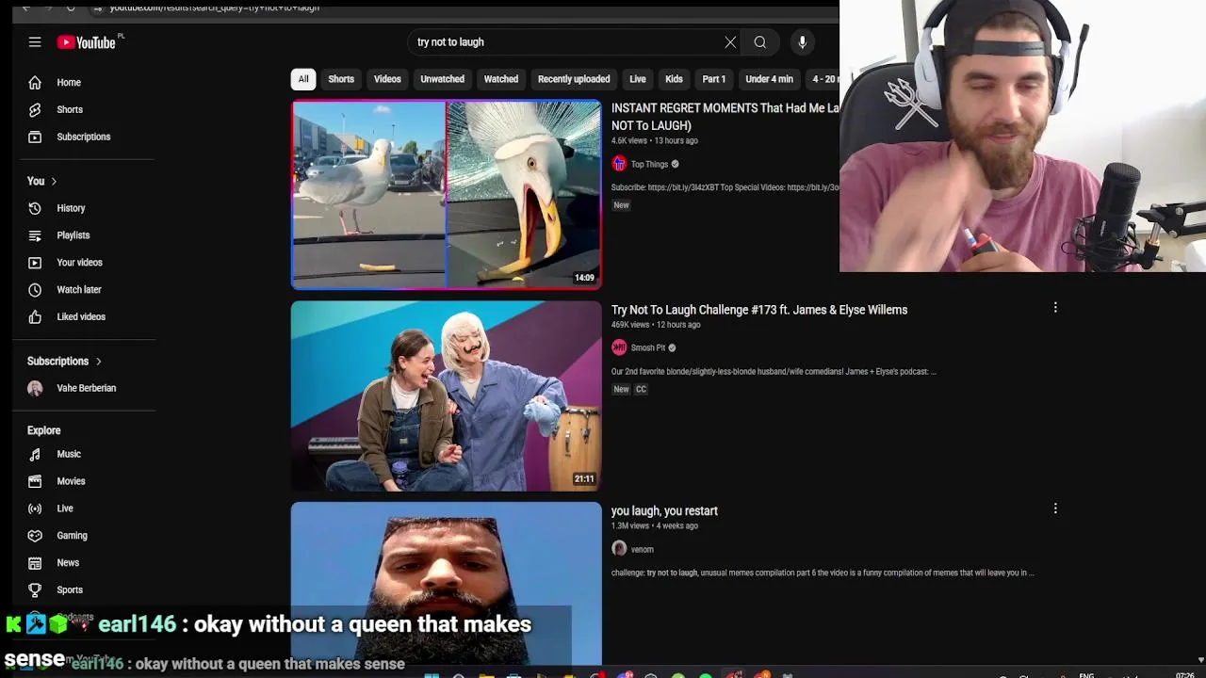Screen dimensions: 1206x678
Task: Open the Sports trophy icon
Action: [x=35, y=590]
